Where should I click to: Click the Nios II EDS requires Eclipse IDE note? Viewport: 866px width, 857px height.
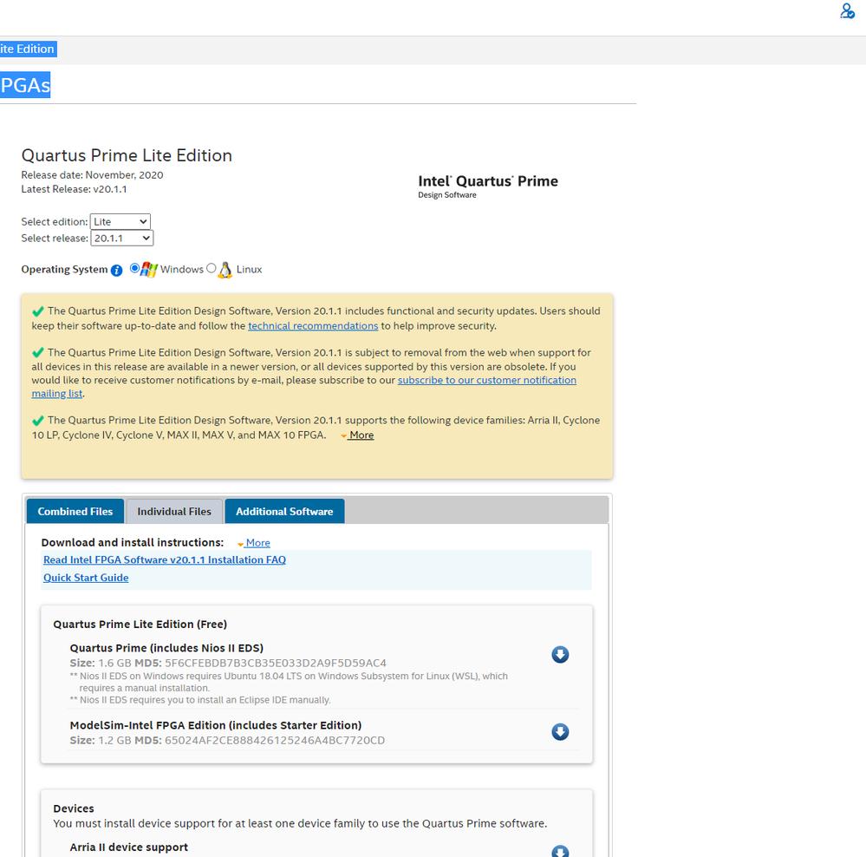(200, 700)
